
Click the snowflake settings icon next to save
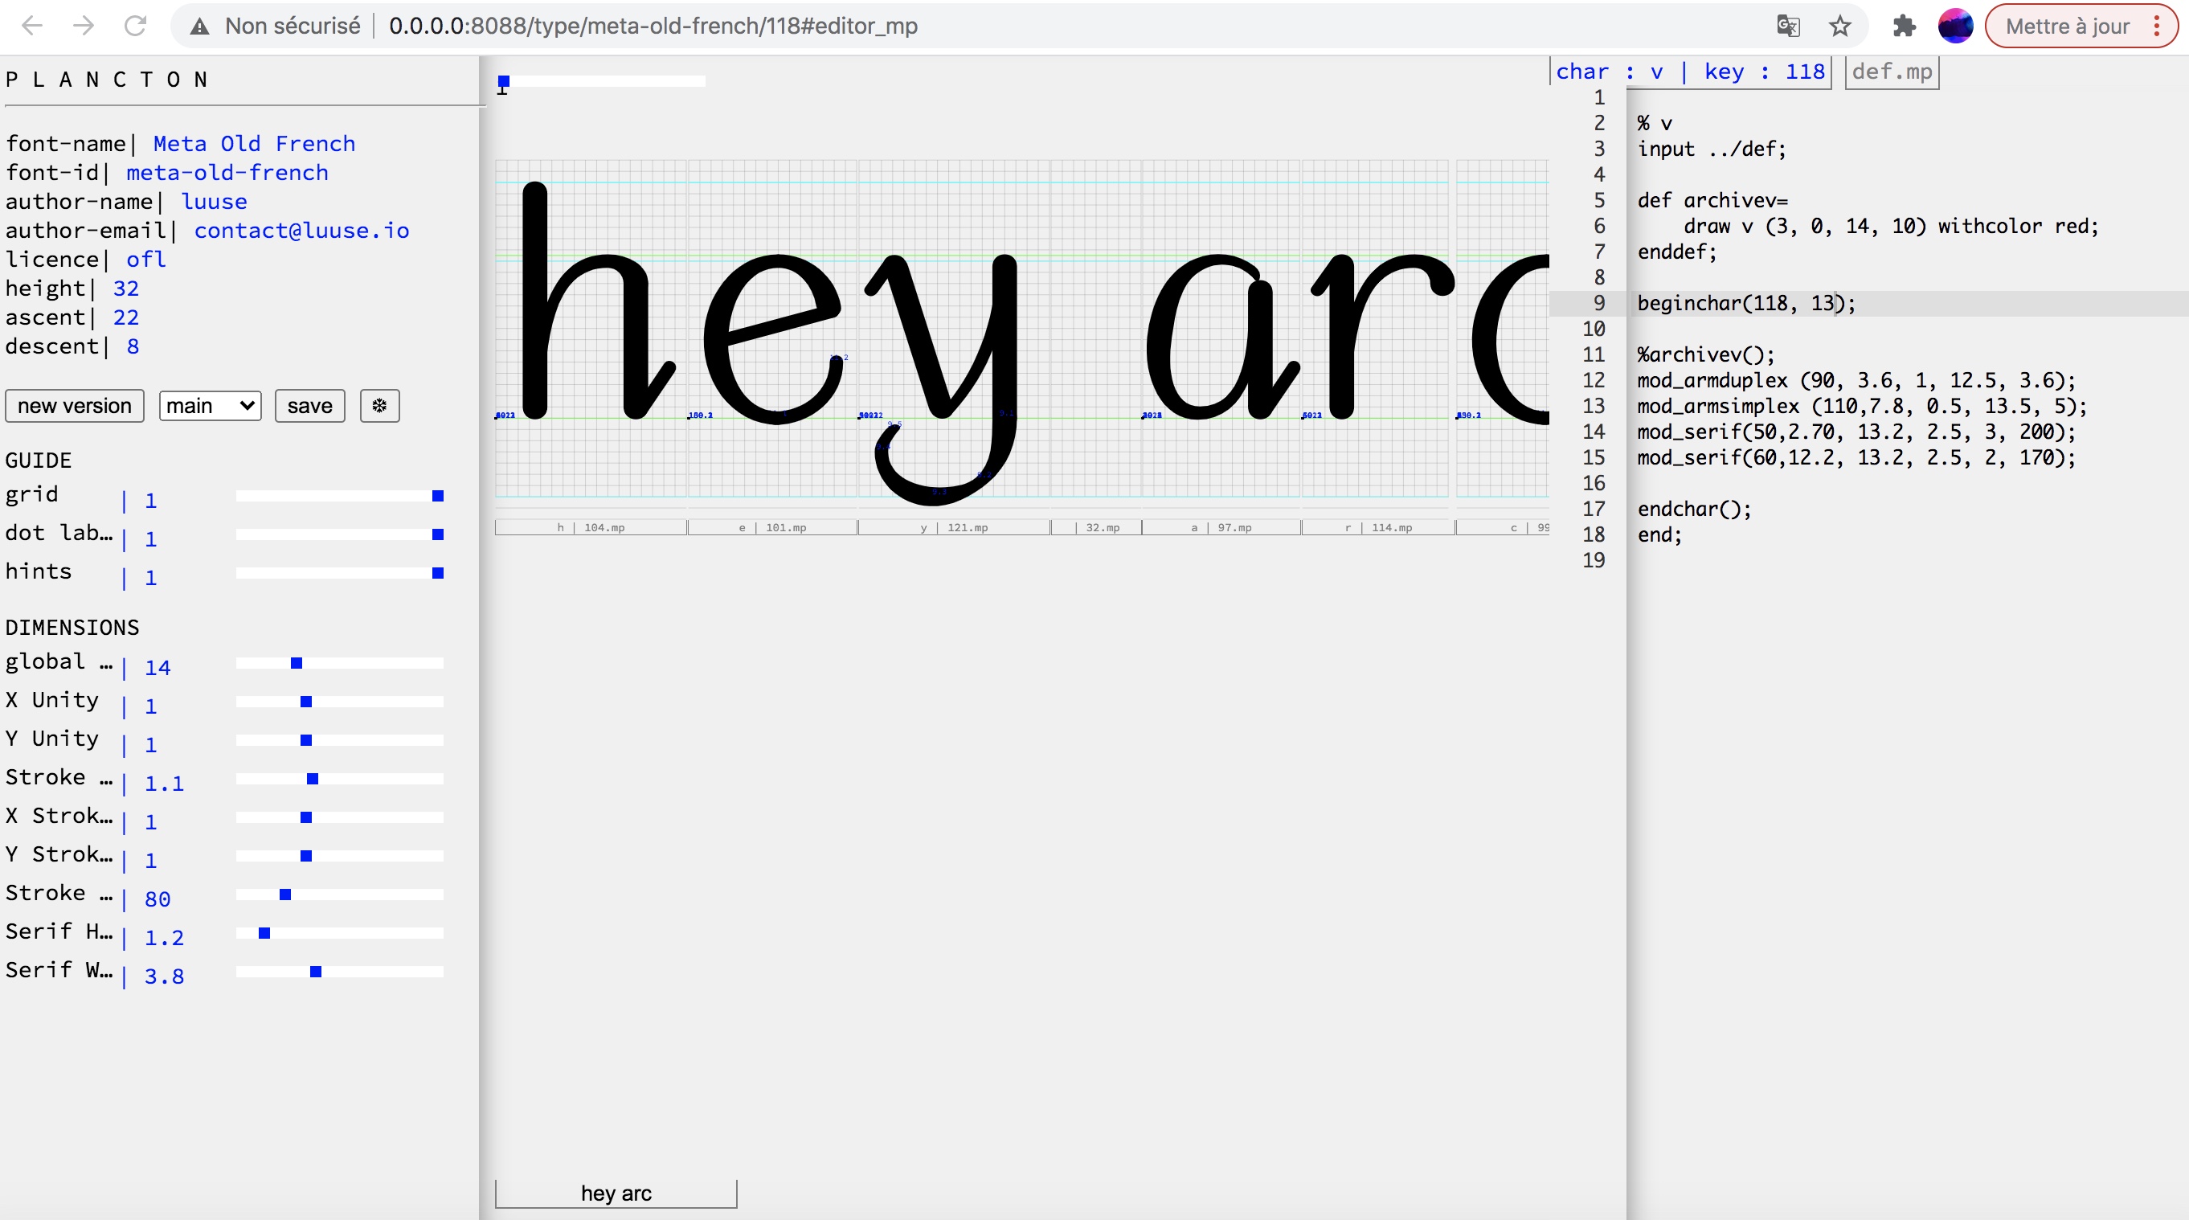pyautogui.click(x=379, y=405)
